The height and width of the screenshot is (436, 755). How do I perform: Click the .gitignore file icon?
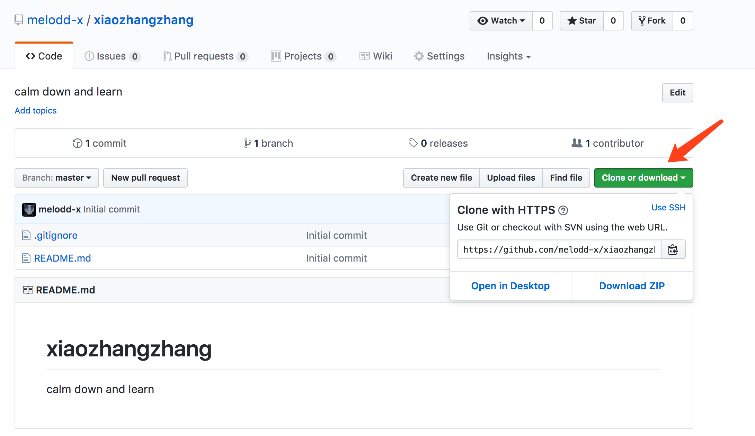(x=26, y=236)
